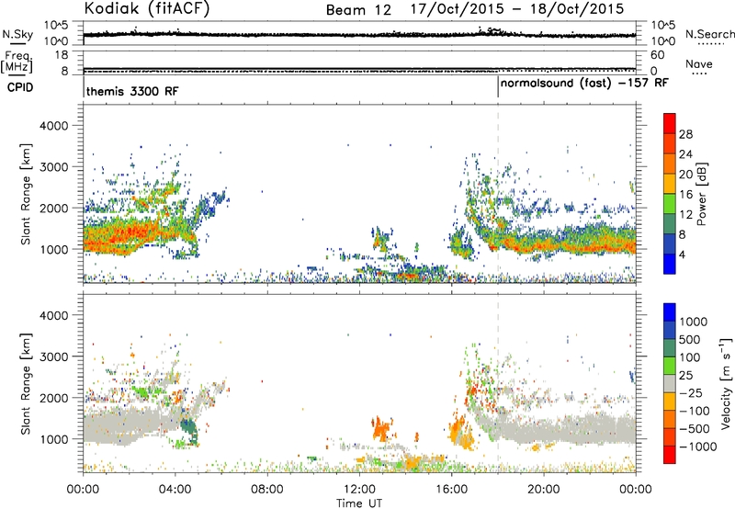735x509 pixels.
Task: Click the 'Nave' legend label
Action: [x=698, y=63]
